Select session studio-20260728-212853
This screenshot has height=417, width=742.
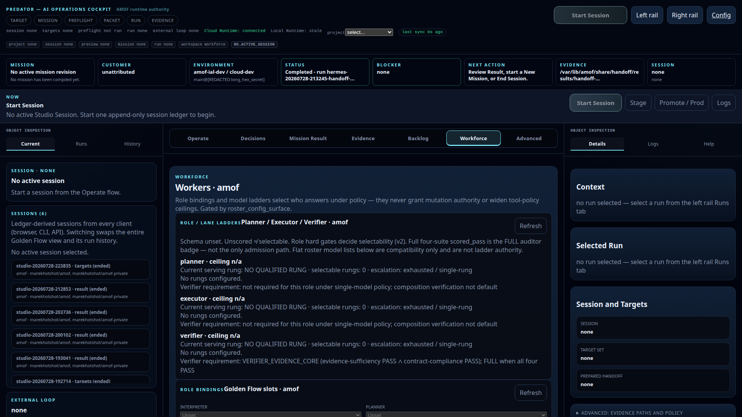pos(80,293)
